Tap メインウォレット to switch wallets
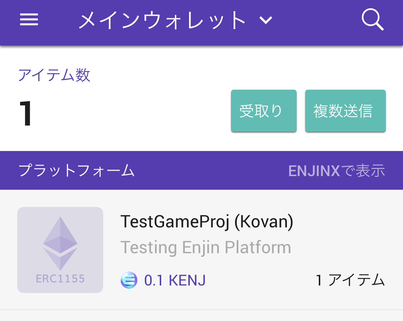The image size is (403, 321). coord(161,20)
